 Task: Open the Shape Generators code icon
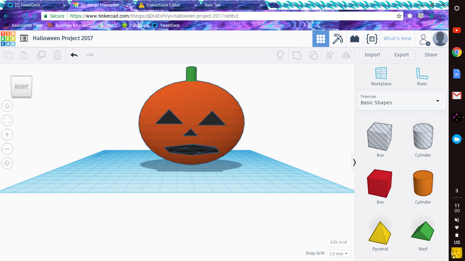[x=371, y=39]
